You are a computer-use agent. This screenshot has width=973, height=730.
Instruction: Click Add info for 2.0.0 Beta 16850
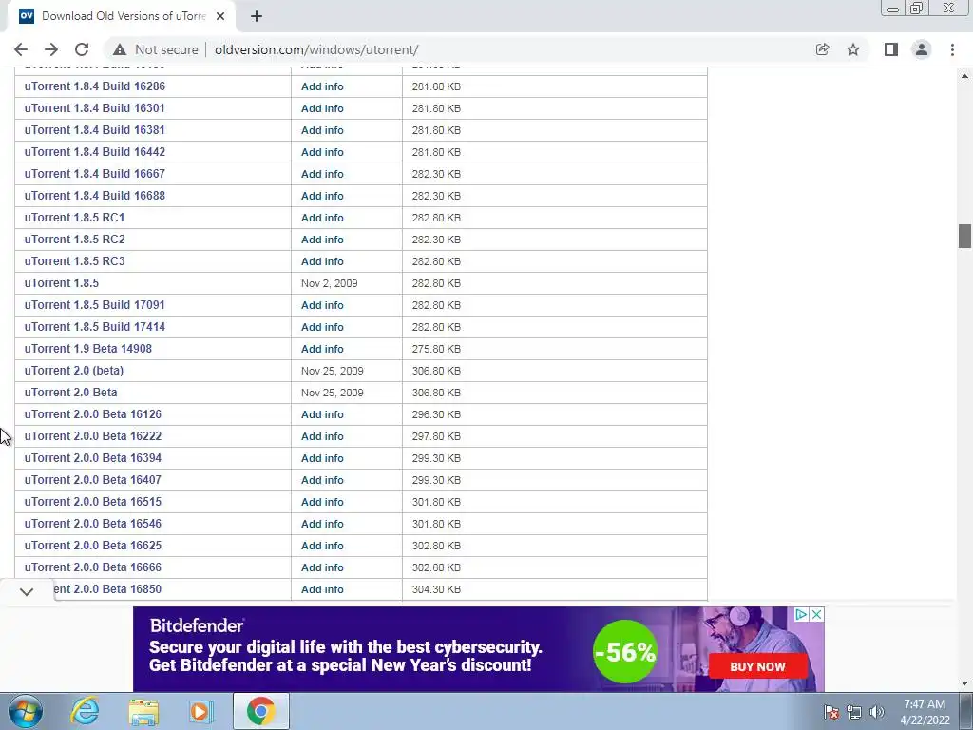(322, 589)
